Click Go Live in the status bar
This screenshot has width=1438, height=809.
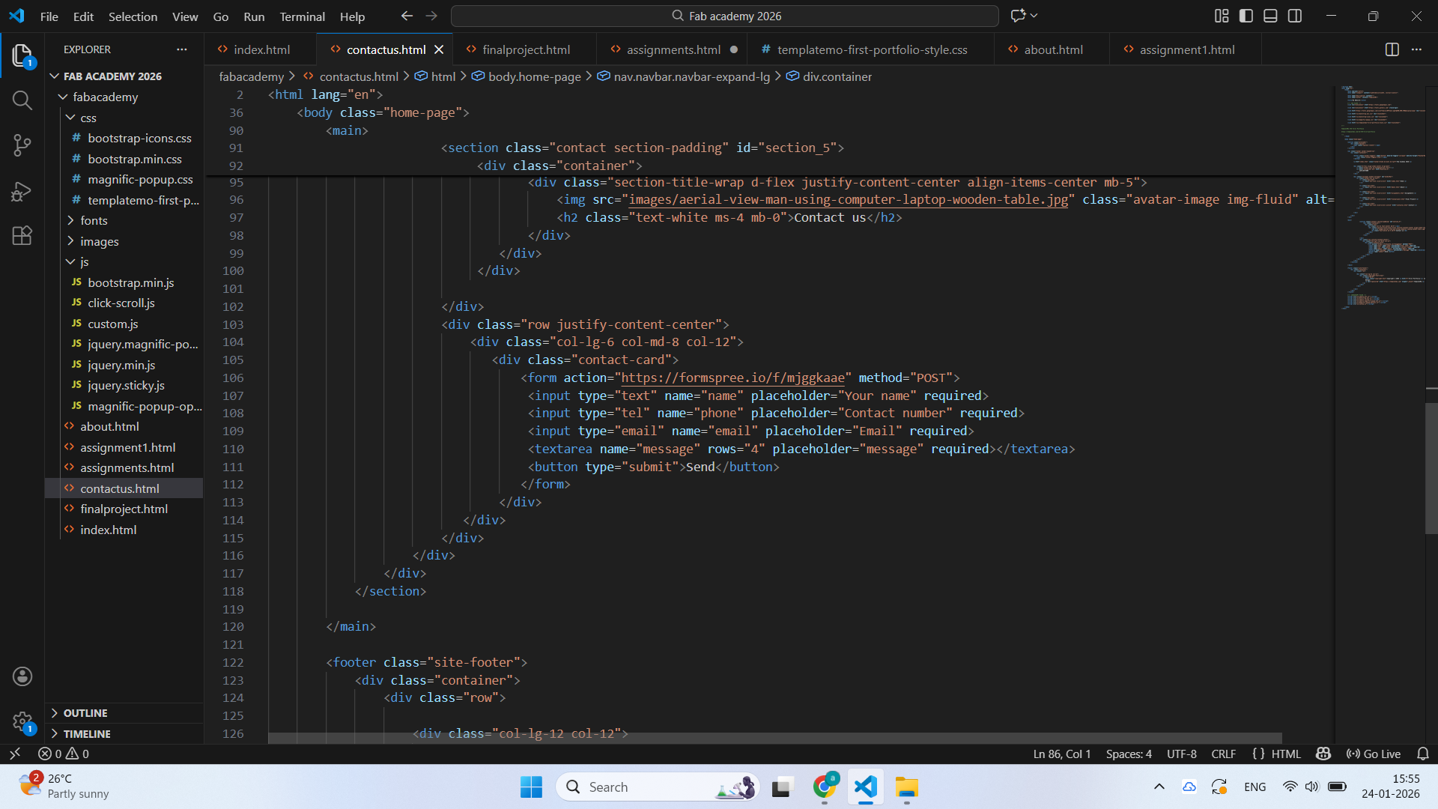tap(1374, 754)
